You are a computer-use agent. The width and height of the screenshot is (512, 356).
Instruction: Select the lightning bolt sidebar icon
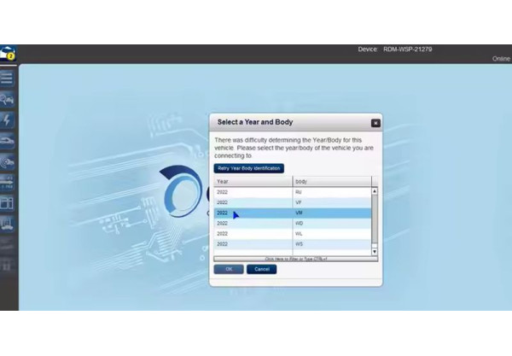8,120
